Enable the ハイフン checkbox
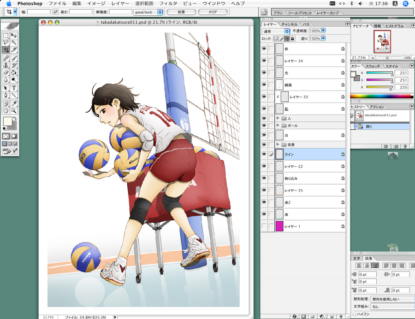This screenshot has height=319, width=415. pos(355,314)
